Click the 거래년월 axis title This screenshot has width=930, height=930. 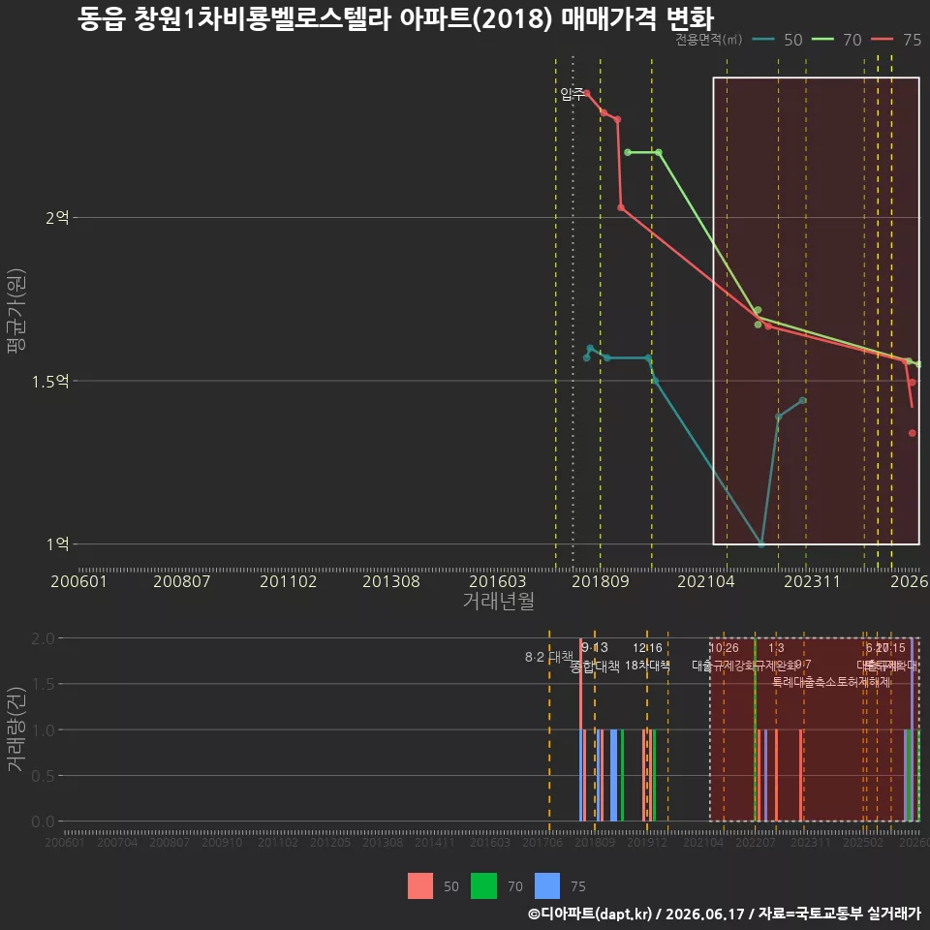pyautogui.click(x=499, y=601)
